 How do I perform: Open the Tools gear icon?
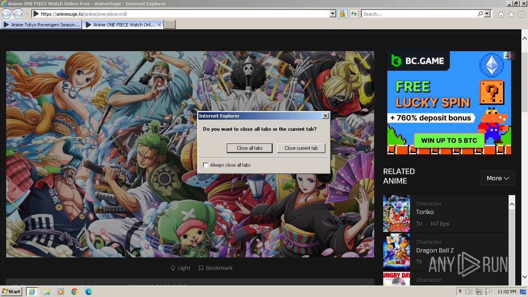[x=521, y=14]
